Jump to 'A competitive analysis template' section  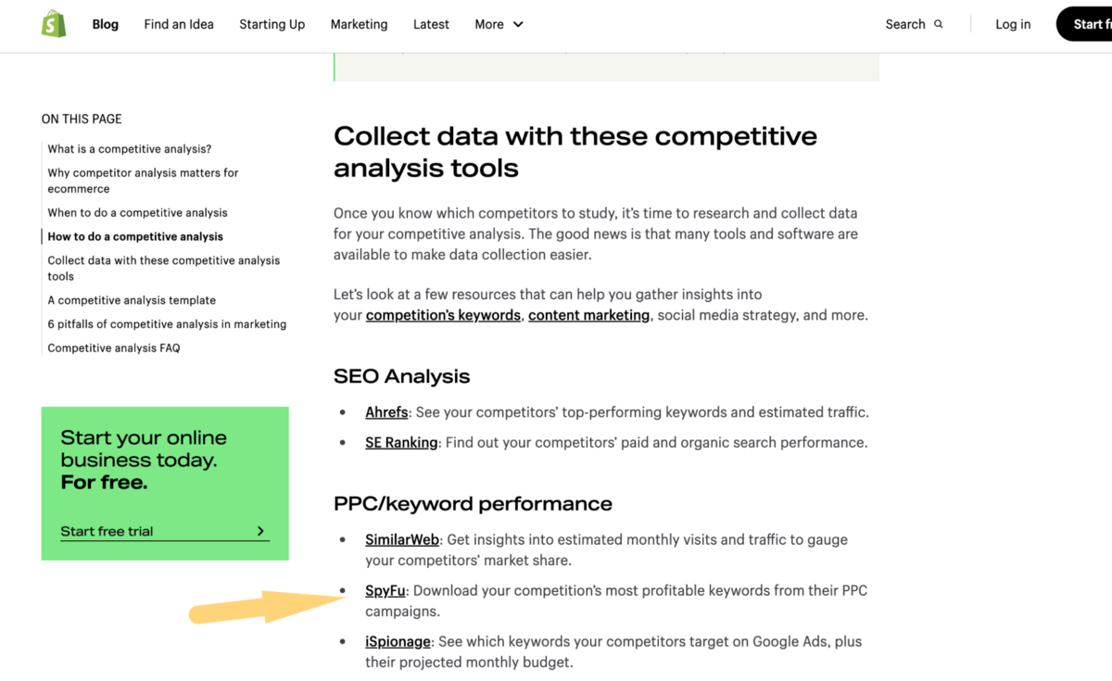(x=132, y=300)
